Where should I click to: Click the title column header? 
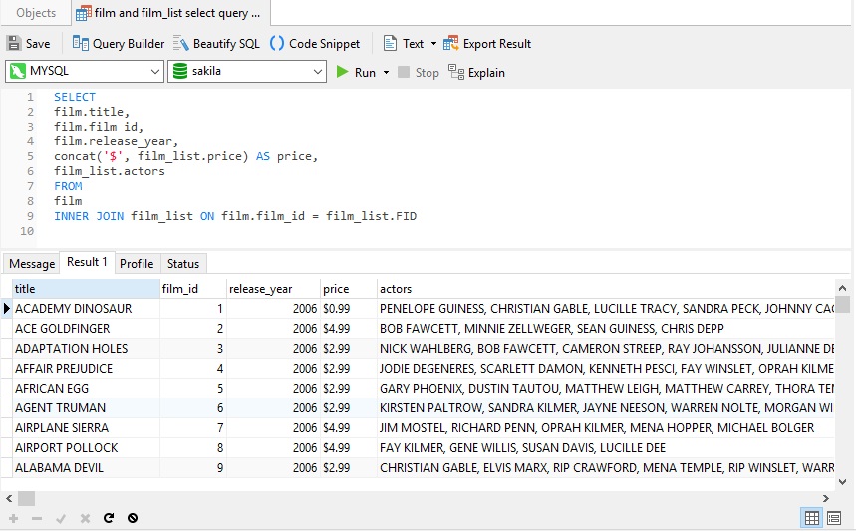point(86,289)
